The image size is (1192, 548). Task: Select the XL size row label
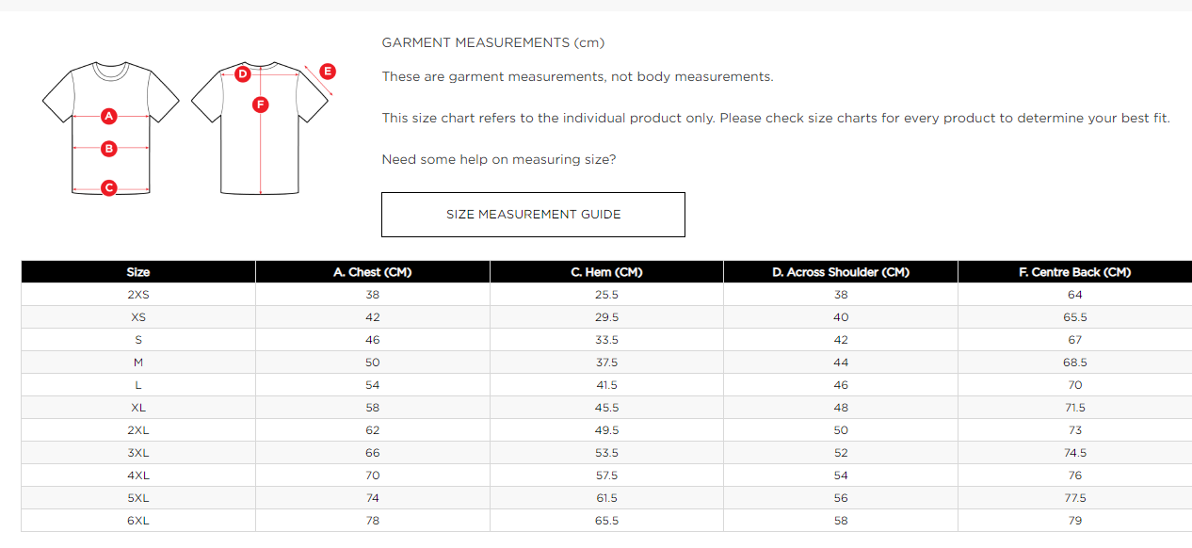pos(138,408)
